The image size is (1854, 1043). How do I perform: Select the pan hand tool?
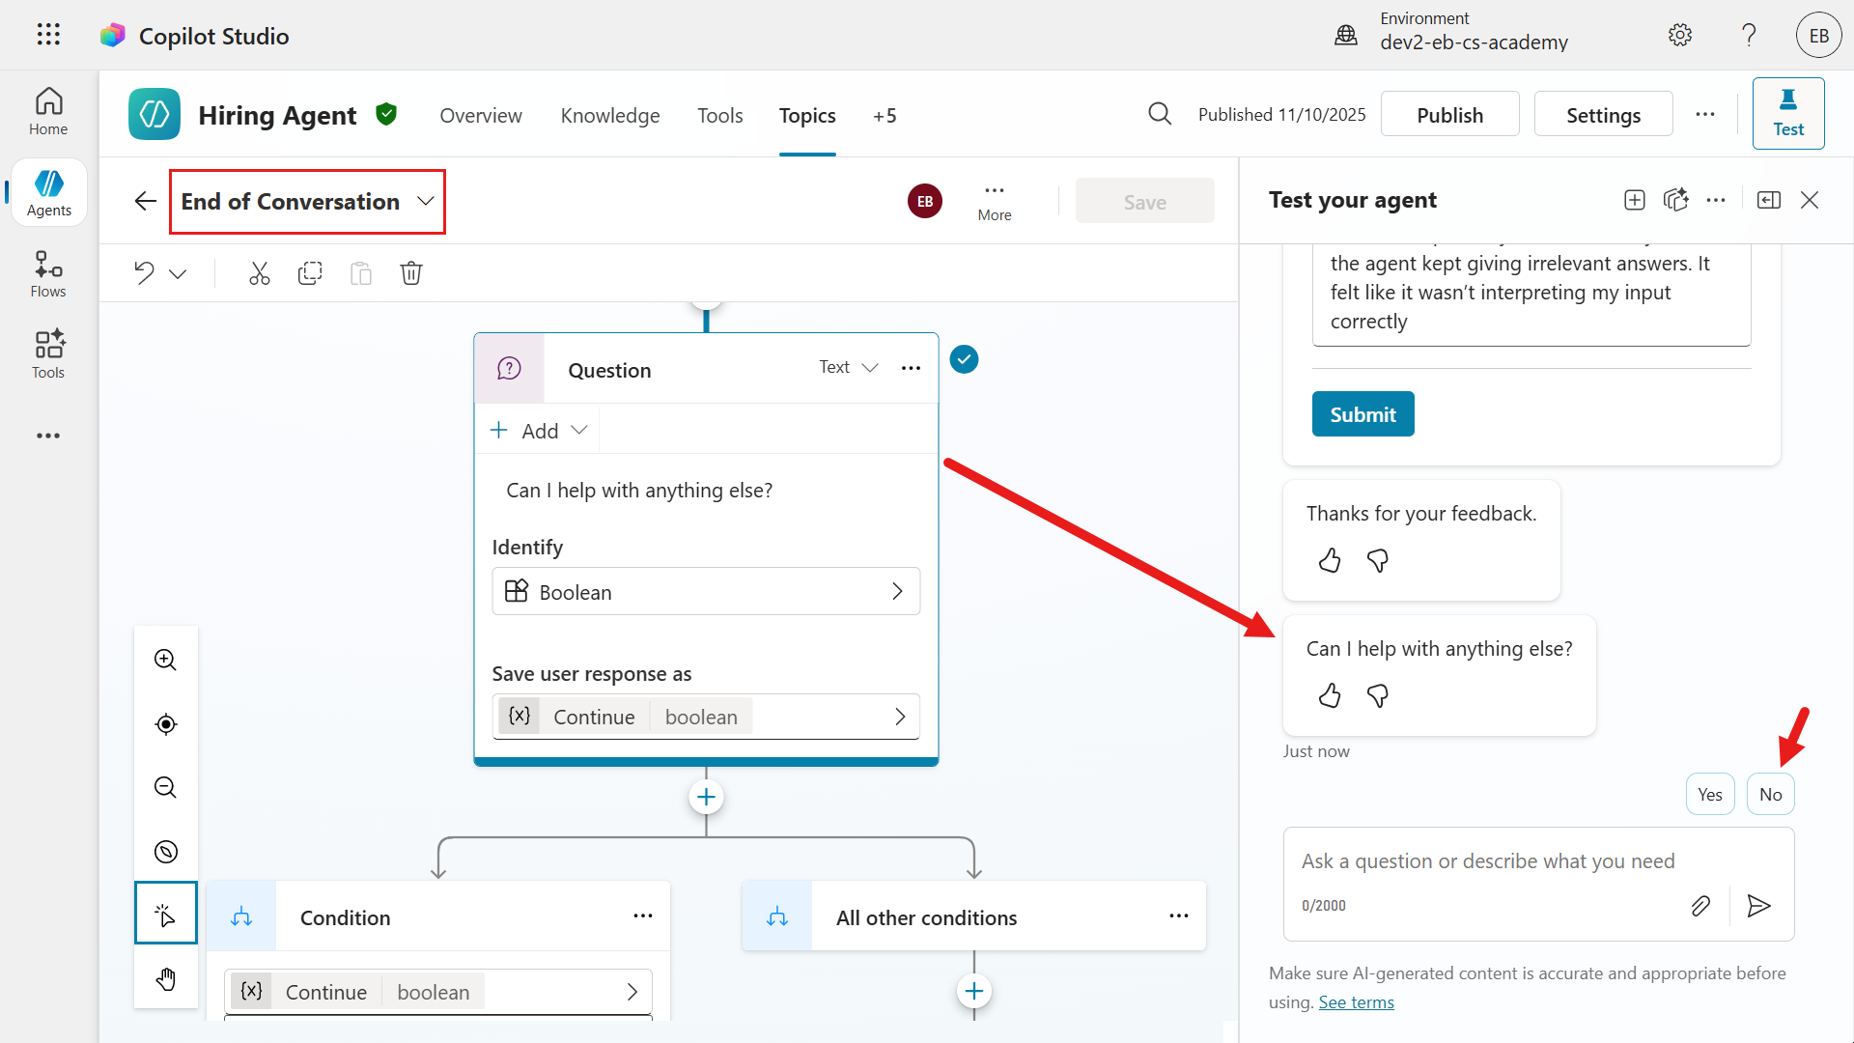(166, 979)
